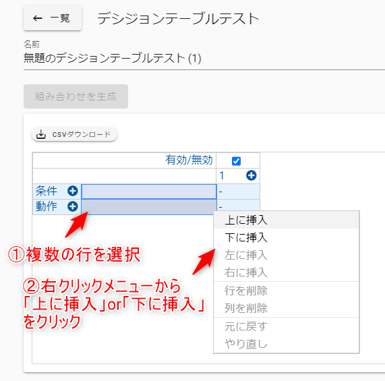The width and height of the screenshot is (385, 381).
Task: Choose 右に挿入 from context menu
Action: pos(287,272)
